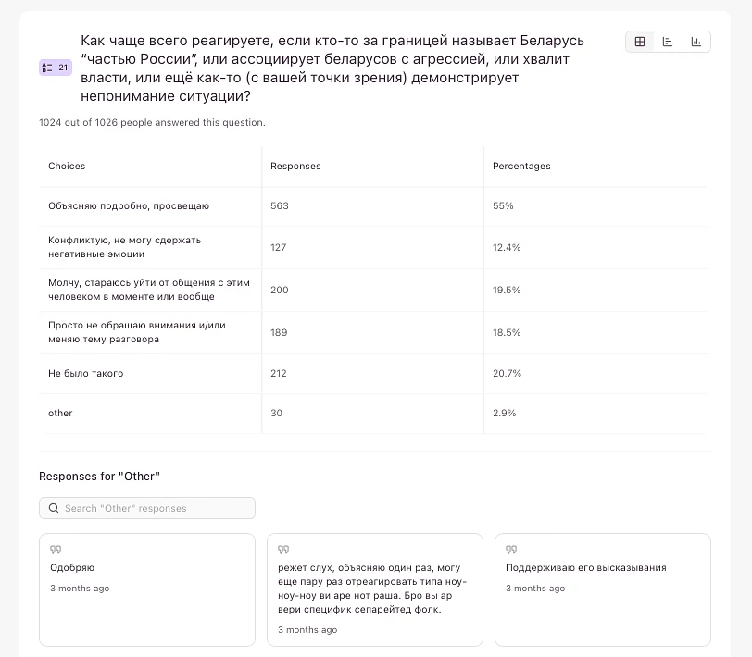Click the "other" choice row
Viewport: 752px width, 657px height.
coord(60,414)
